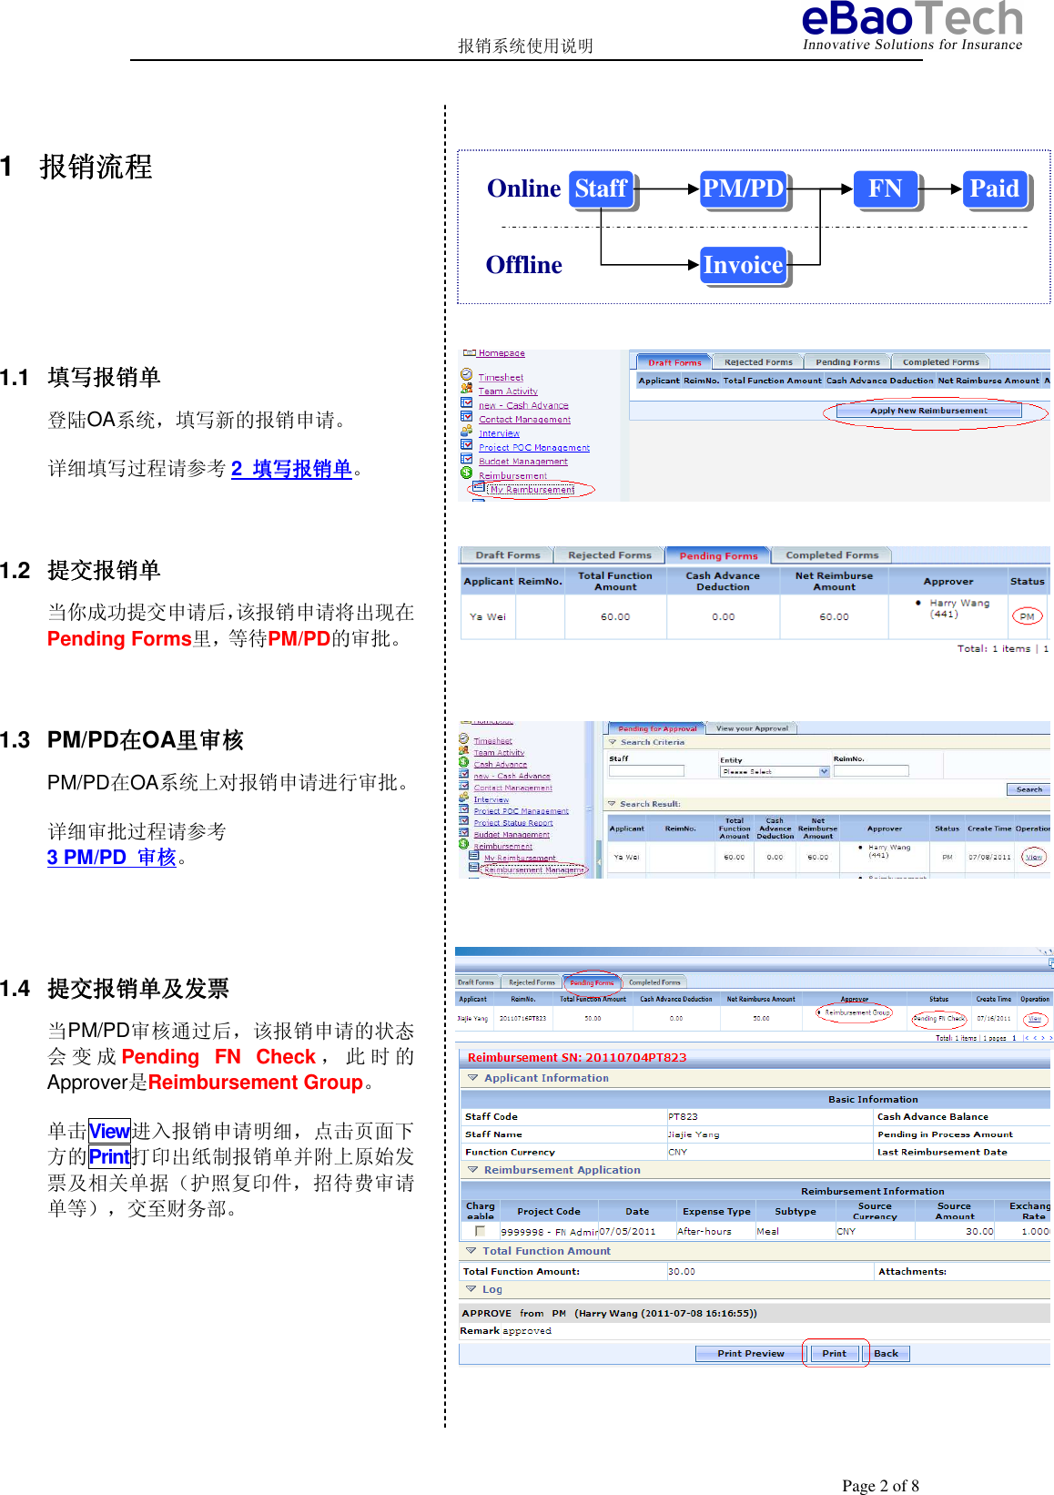Click the icon beside Contact Management in 1.1 screenshot

pos(466,417)
